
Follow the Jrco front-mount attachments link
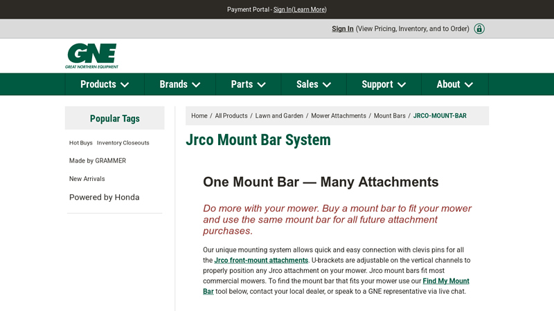click(261, 261)
